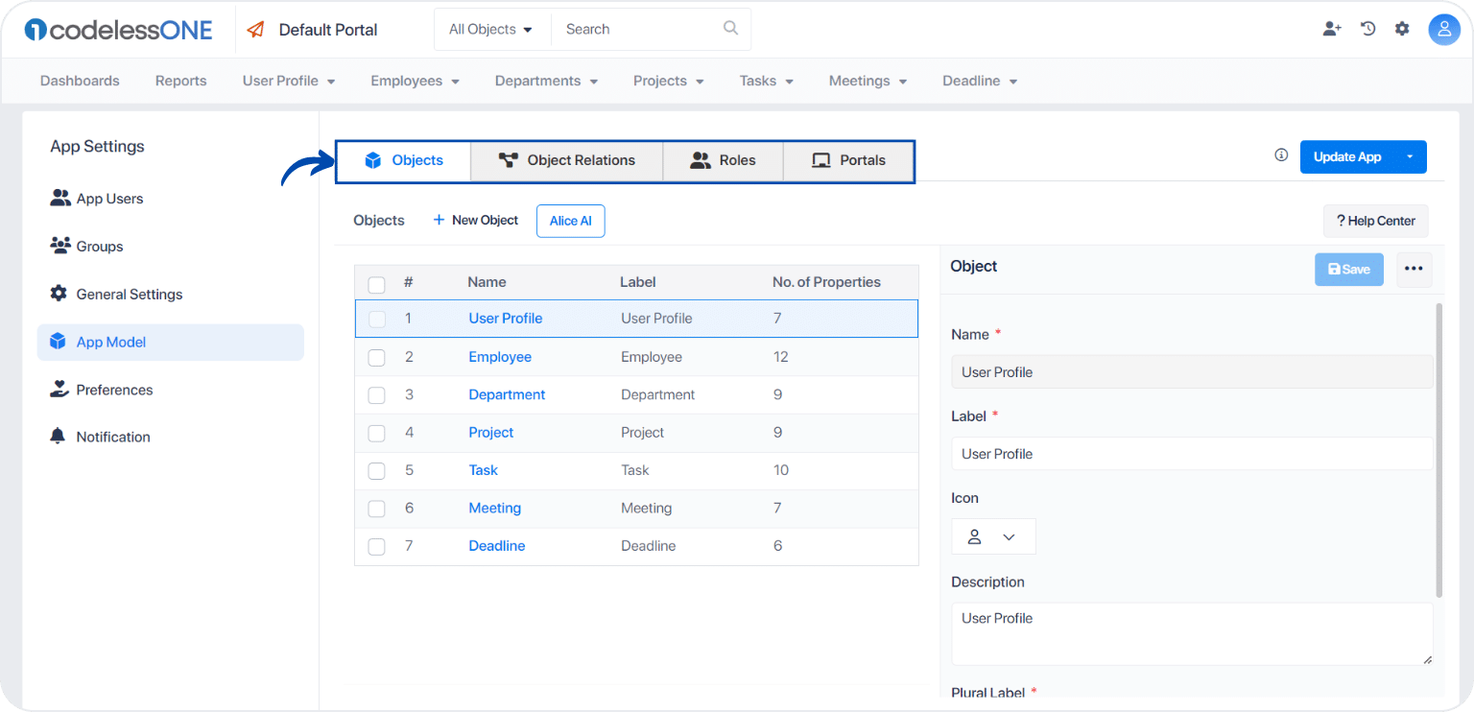The height and width of the screenshot is (712, 1474).
Task: Open the Help Center button
Action: click(1376, 221)
